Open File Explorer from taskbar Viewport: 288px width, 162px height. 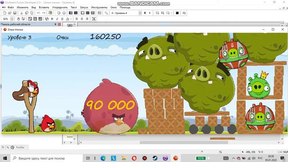pyautogui.click(x=124, y=158)
